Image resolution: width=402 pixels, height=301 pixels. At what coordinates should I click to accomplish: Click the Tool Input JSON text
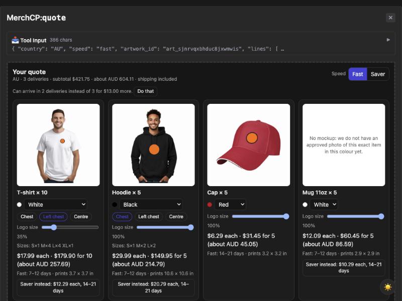tap(148, 49)
